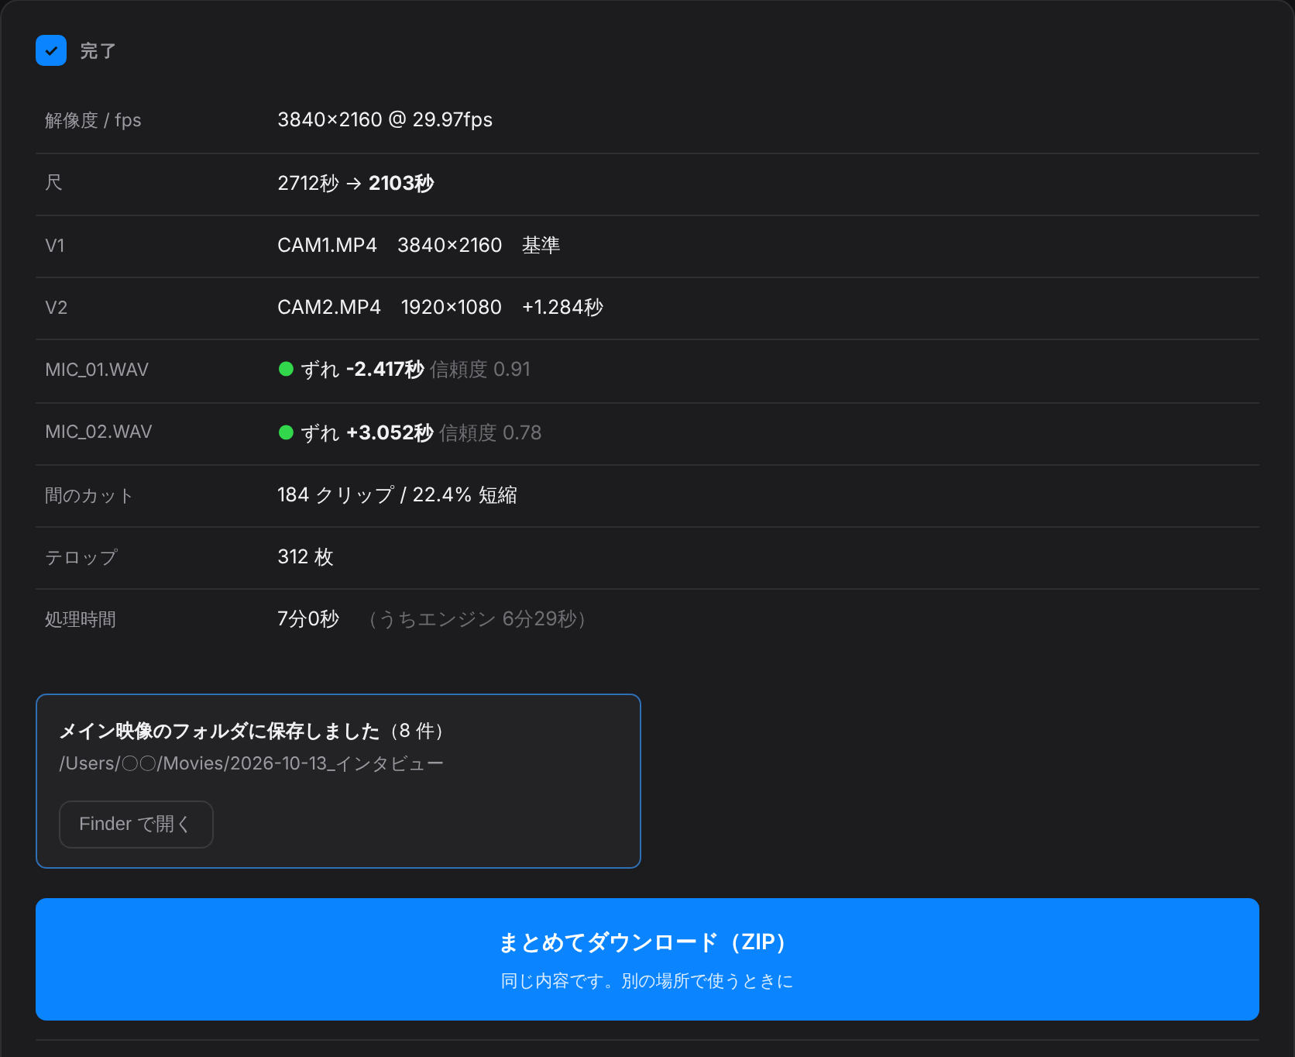Click the 312 枚 telop count
Viewport: 1295px width, 1057px height.
(305, 557)
